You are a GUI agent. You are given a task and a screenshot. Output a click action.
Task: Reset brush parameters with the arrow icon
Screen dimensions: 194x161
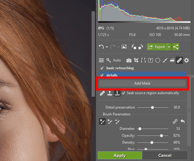183,121
